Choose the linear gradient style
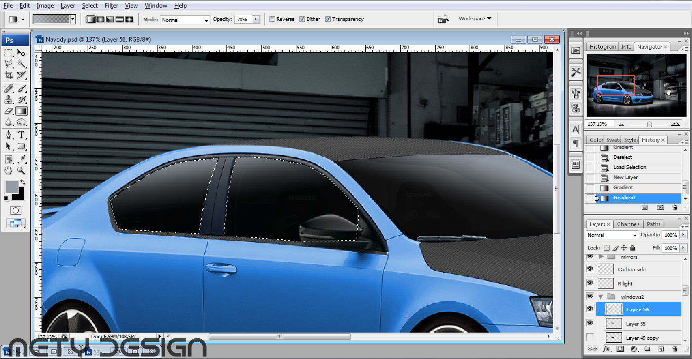 [x=91, y=19]
